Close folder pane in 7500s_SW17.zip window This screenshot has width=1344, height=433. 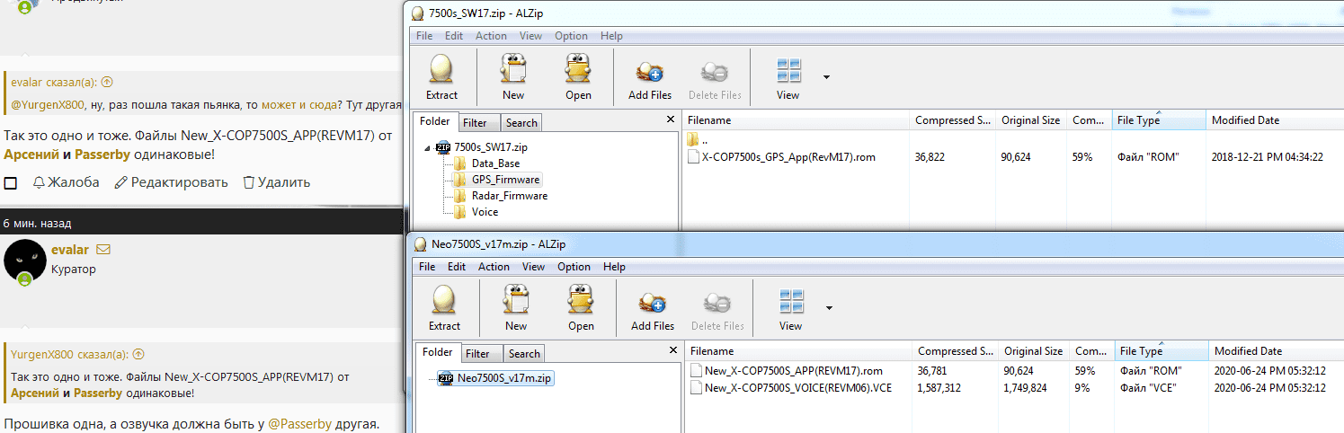(670, 119)
